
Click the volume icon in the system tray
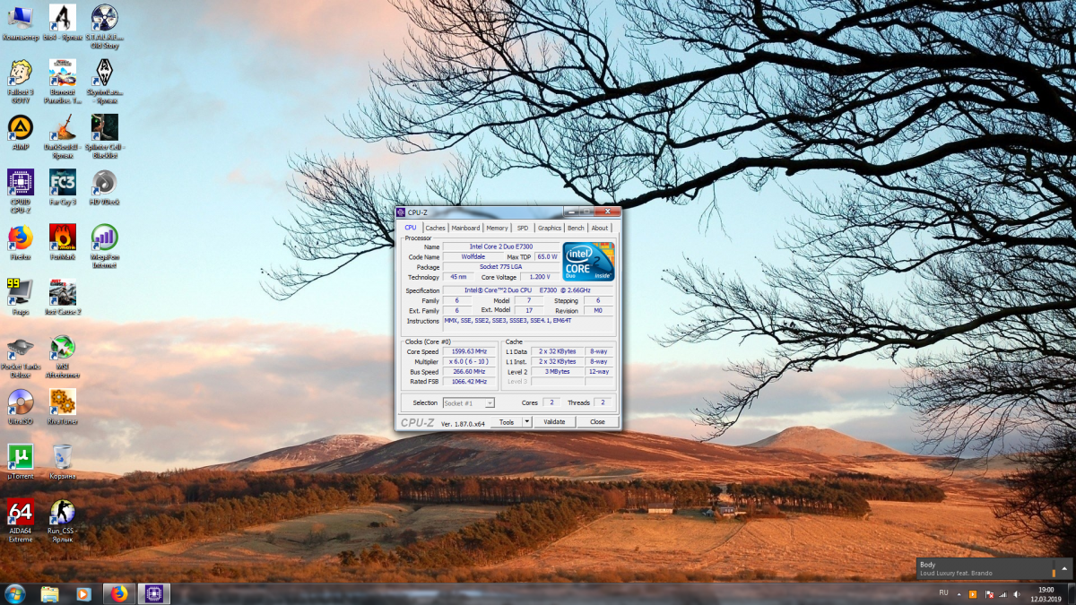click(x=1017, y=594)
